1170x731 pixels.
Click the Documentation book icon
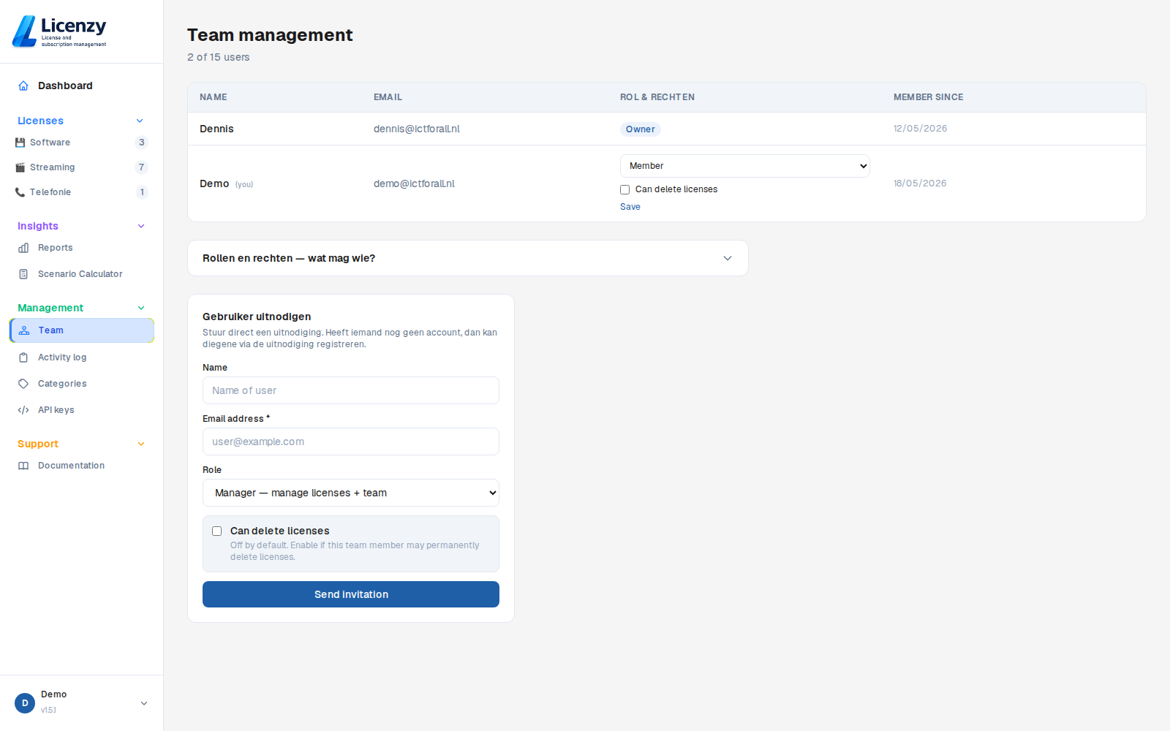click(23, 466)
